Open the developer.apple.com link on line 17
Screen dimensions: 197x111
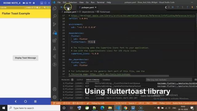(133, 16)
